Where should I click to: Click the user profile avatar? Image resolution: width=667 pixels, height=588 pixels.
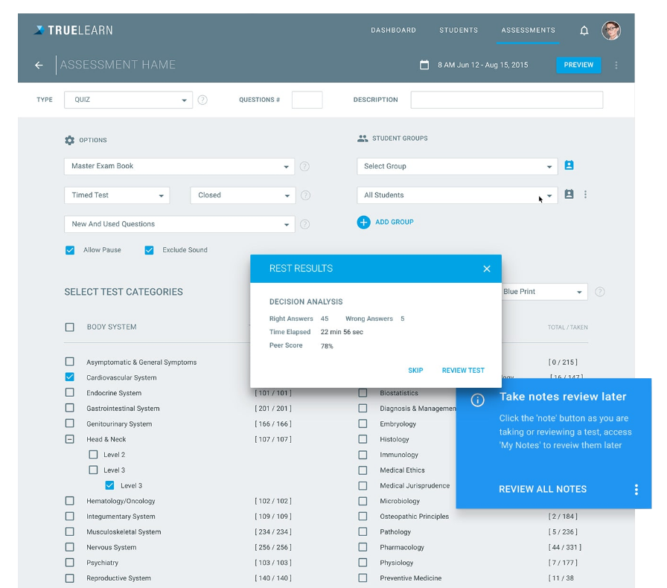pos(611,31)
